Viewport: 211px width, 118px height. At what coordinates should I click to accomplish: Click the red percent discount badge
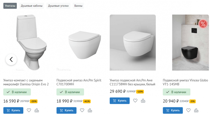[x=202, y=24]
